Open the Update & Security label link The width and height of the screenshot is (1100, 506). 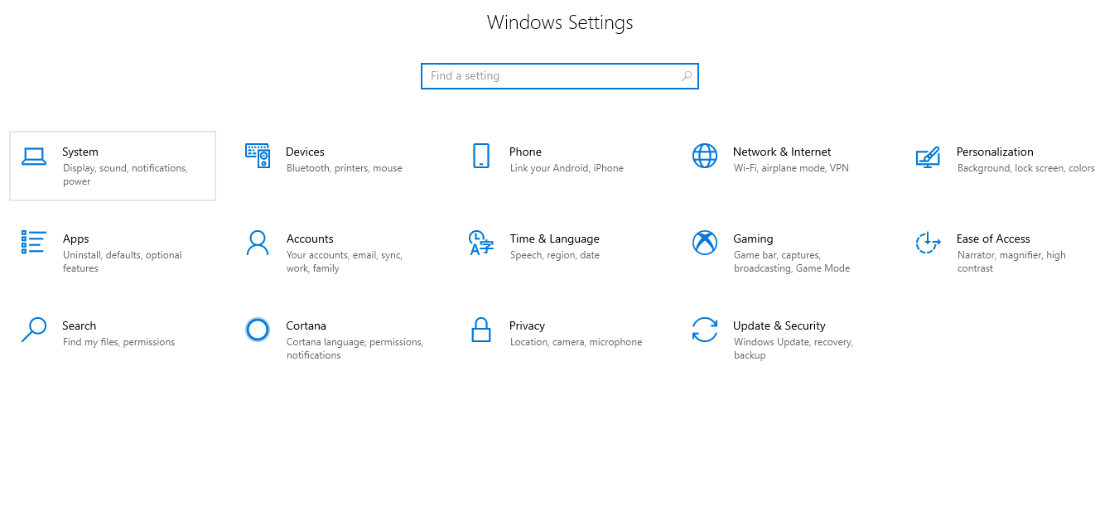point(779,325)
